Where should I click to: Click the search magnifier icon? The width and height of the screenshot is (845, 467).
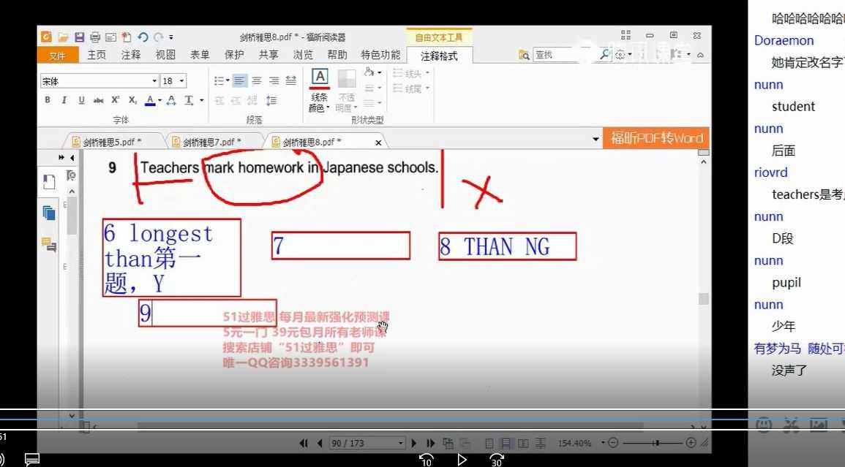605,54
